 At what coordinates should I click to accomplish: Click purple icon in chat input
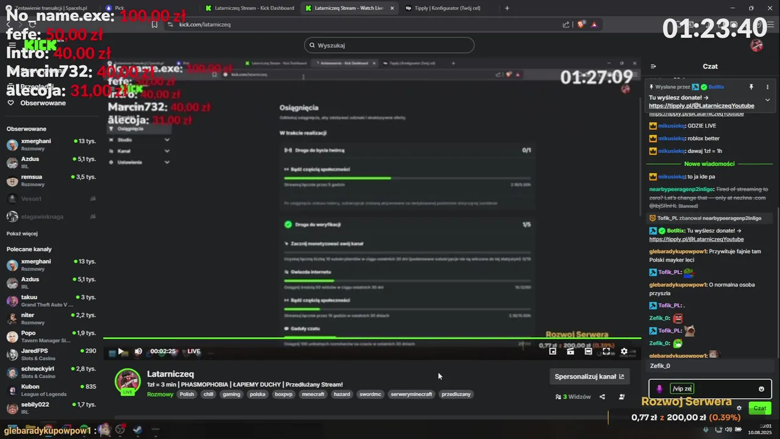point(659,389)
